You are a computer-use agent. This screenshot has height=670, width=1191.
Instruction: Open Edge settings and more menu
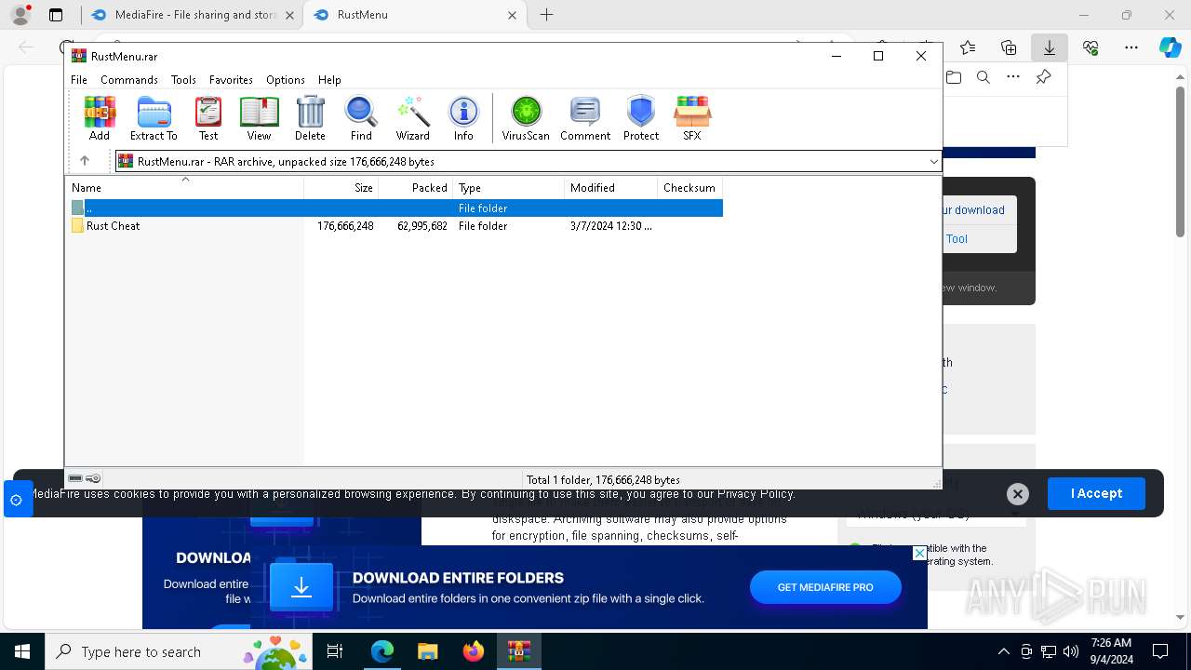[x=1131, y=47]
